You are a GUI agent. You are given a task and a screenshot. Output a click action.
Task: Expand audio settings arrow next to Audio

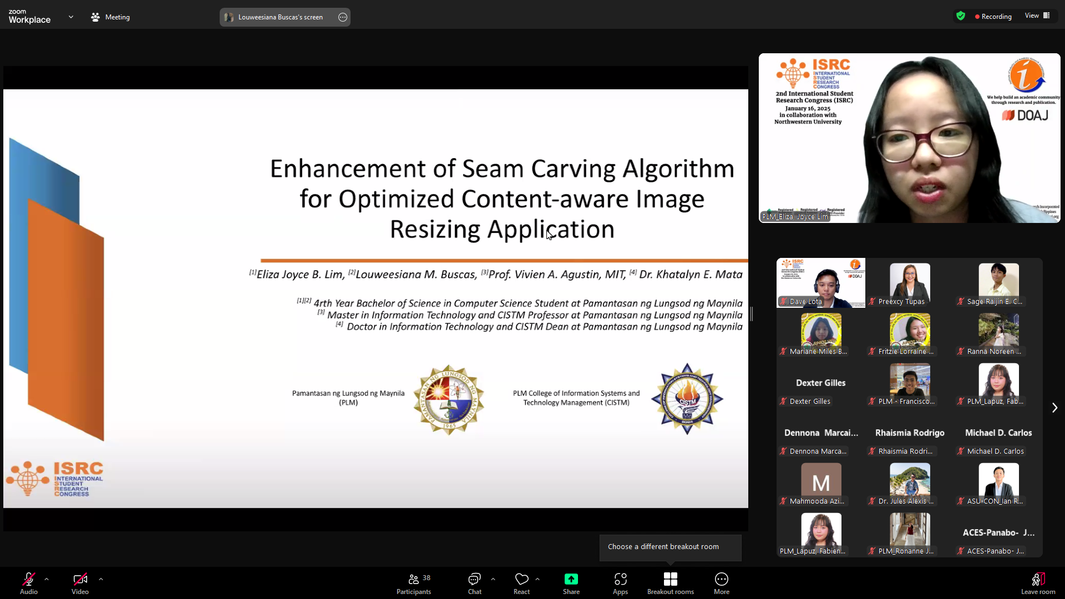[x=47, y=579]
